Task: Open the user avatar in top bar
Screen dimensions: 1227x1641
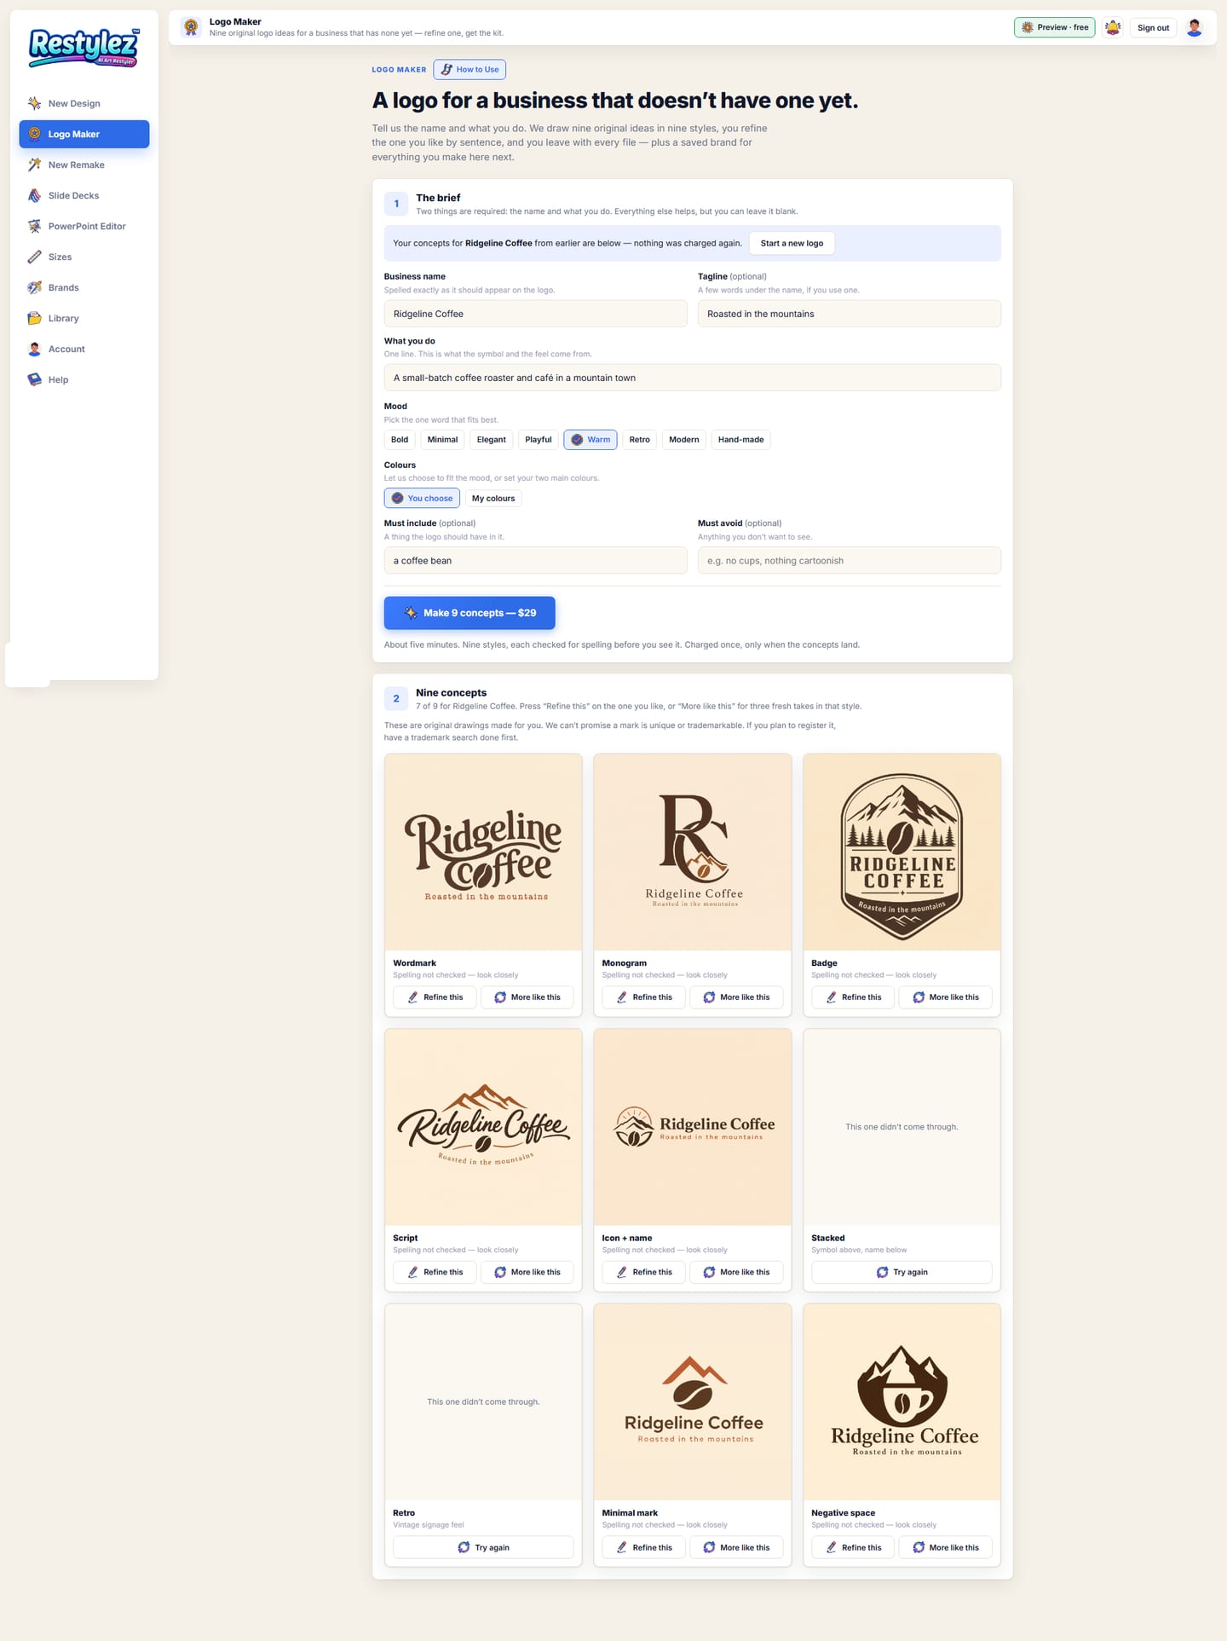Action: (1194, 27)
